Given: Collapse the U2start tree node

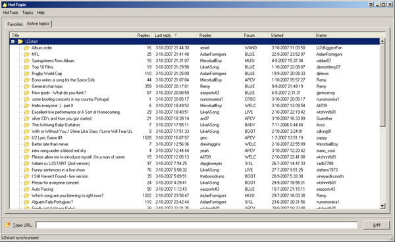Looking at the screenshot, I should 13,41.
